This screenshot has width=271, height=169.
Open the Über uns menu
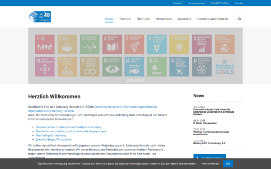(143, 19)
